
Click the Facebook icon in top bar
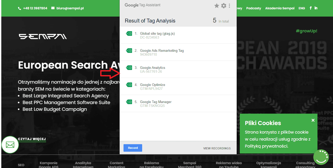pyautogui.click(x=311, y=8)
